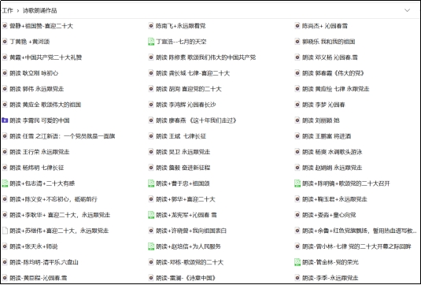Click the green icon of 朗读+包志清+二十大有感
The height and width of the screenshot is (285, 421).
click(x=5, y=183)
